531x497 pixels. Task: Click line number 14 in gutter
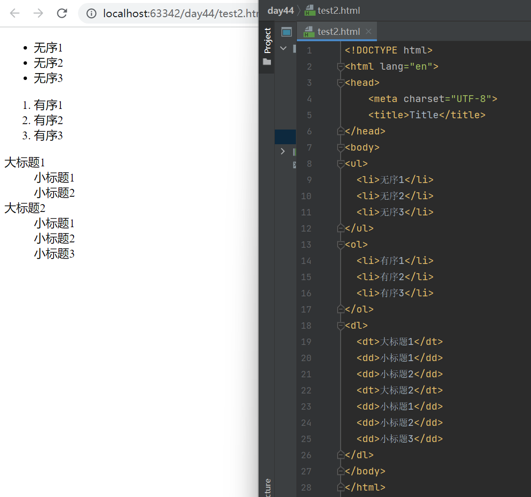[306, 261]
